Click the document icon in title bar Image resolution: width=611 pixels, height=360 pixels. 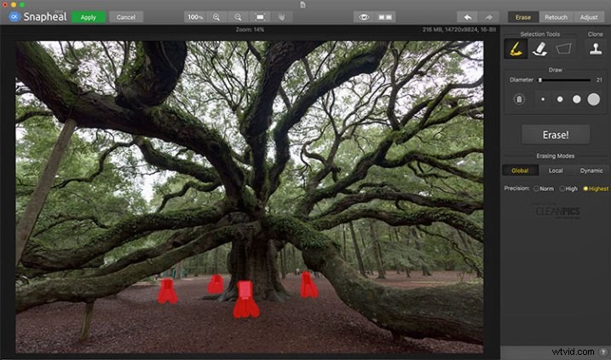[303, 4]
